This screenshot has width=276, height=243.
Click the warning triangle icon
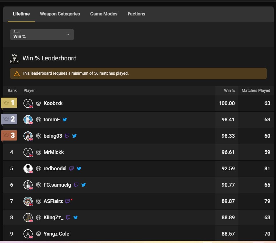(x=17, y=74)
